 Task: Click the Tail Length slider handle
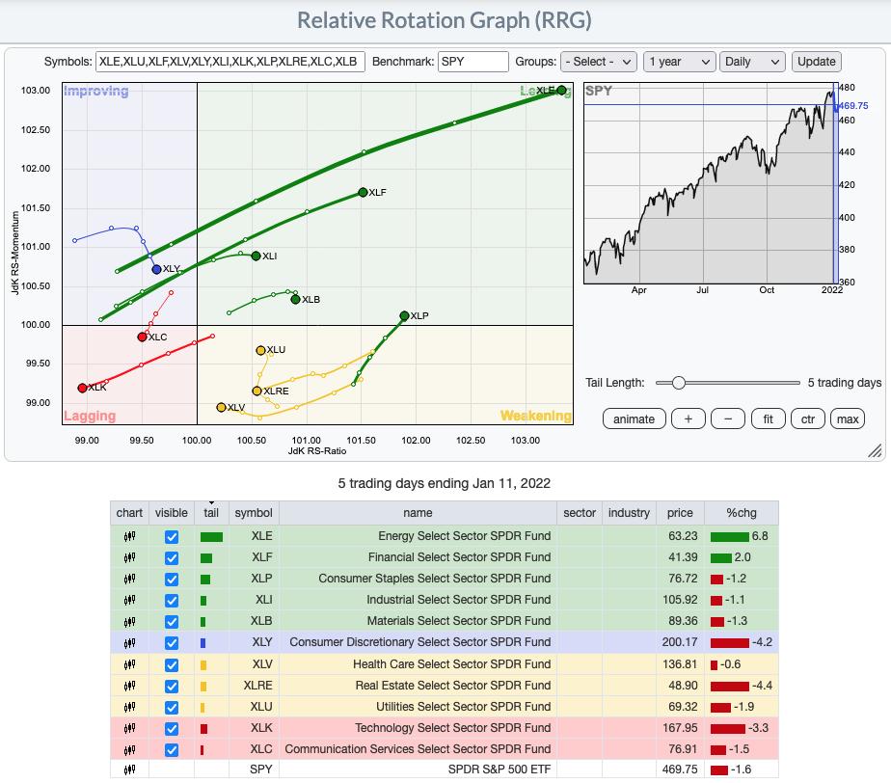(x=678, y=383)
